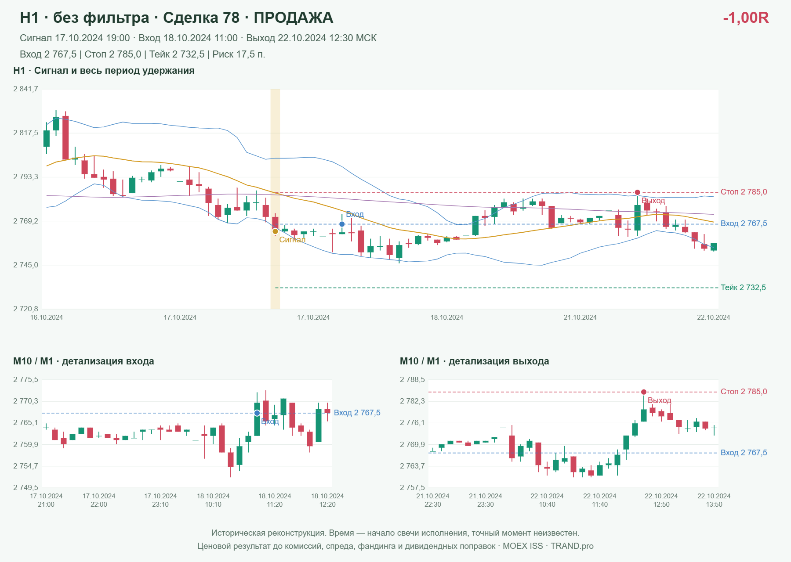
Task: Click the 2 775,5 value on entry detail axis
Action: pos(25,380)
